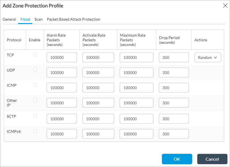Click the Other IP Drop Period field
Screen dimensions: 230x167
[x=173, y=103]
